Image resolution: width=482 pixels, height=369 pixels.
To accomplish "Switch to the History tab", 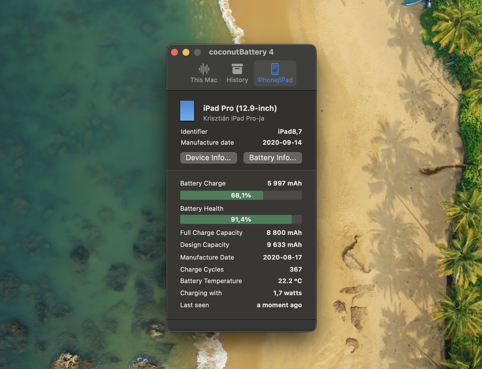I will tap(237, 73).
